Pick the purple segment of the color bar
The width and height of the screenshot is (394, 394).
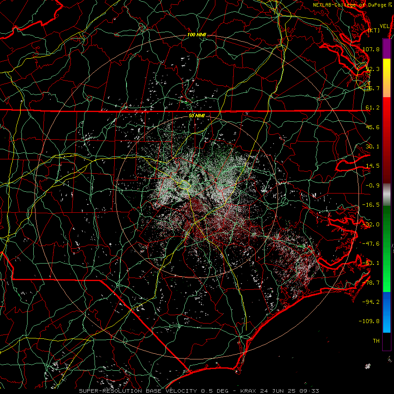[387, 49]
